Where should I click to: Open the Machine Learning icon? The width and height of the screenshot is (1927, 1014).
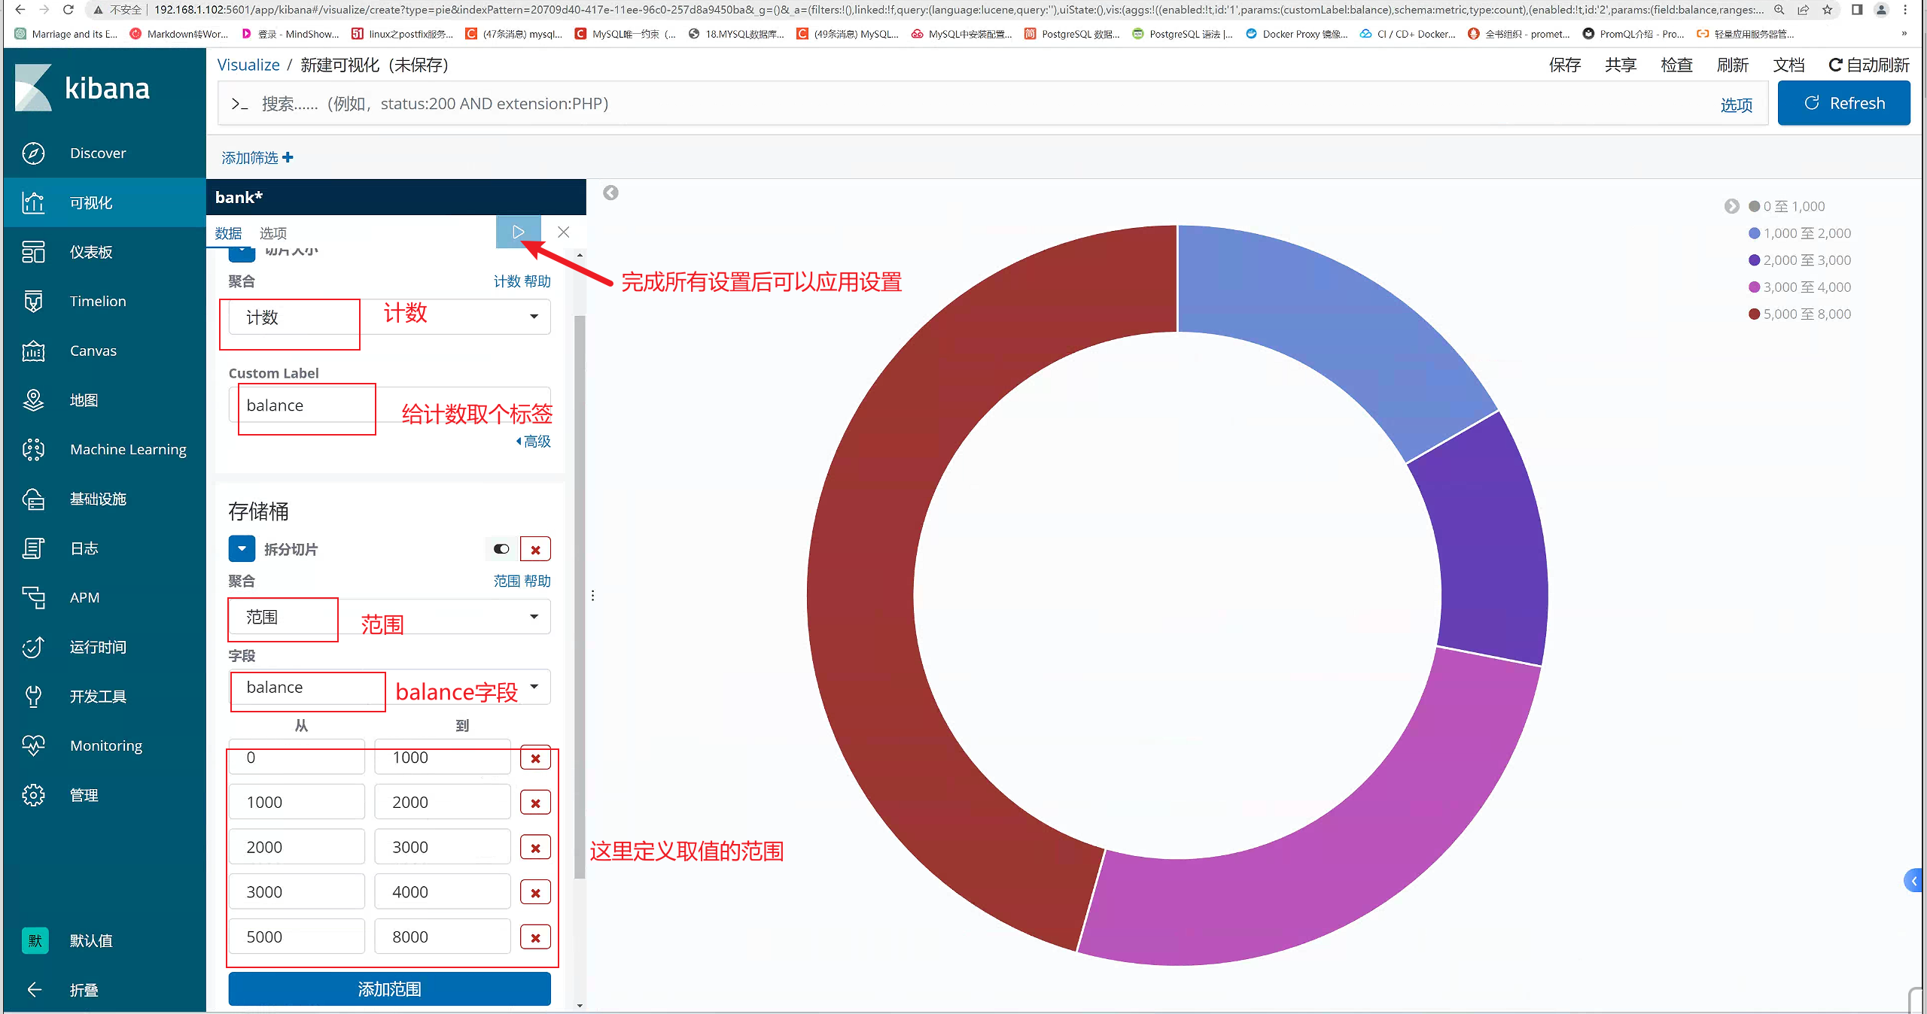coord(33,449)
